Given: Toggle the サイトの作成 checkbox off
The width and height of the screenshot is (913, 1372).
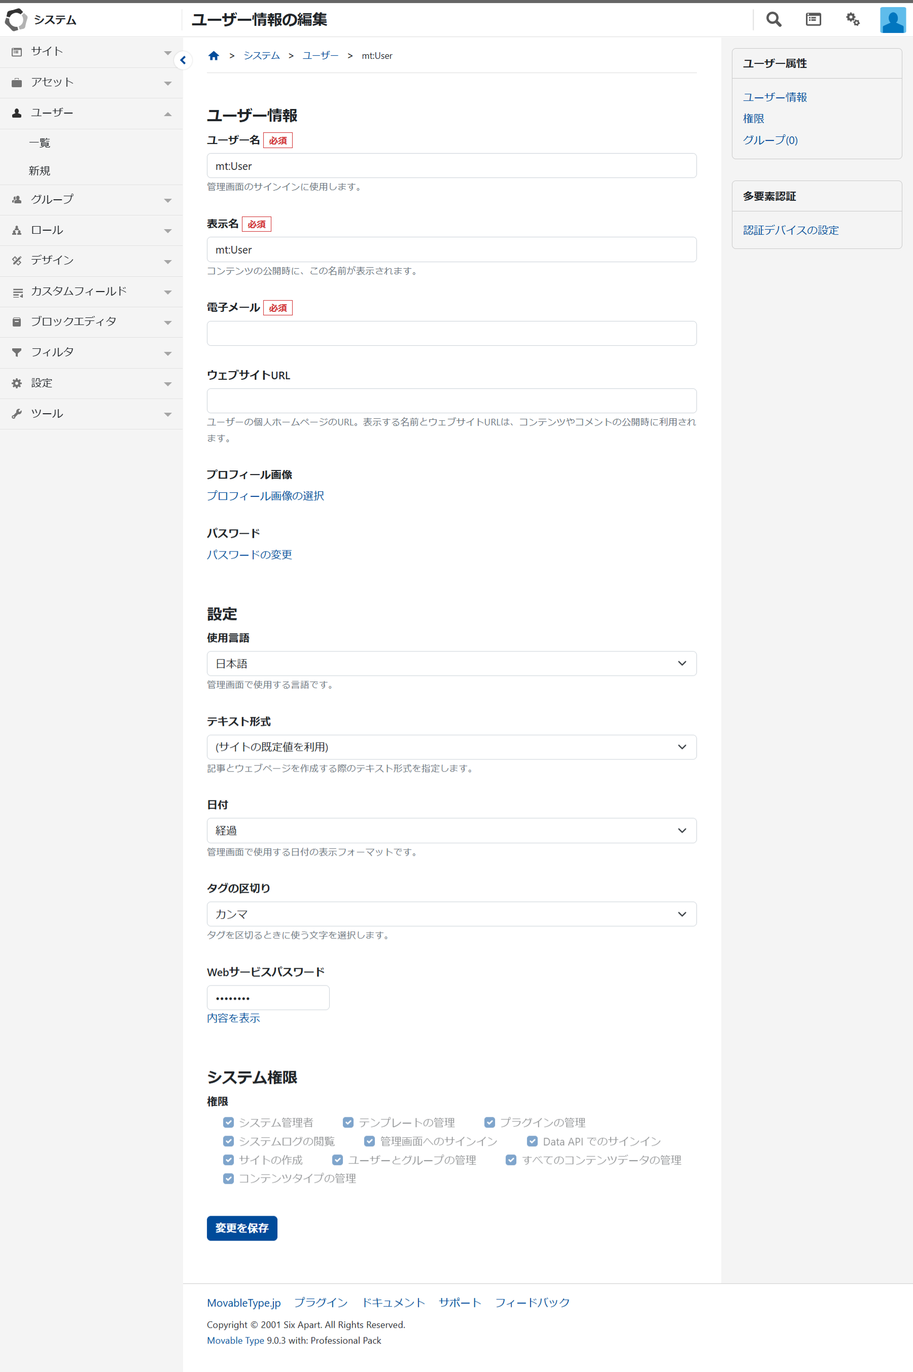Looking at the screenshot, I should click(228, 1160).
